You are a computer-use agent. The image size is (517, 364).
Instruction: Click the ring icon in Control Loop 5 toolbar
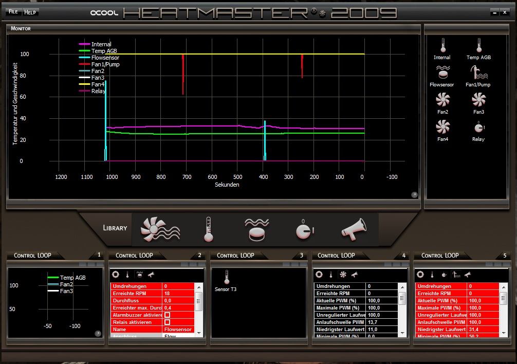pos(420,275)
